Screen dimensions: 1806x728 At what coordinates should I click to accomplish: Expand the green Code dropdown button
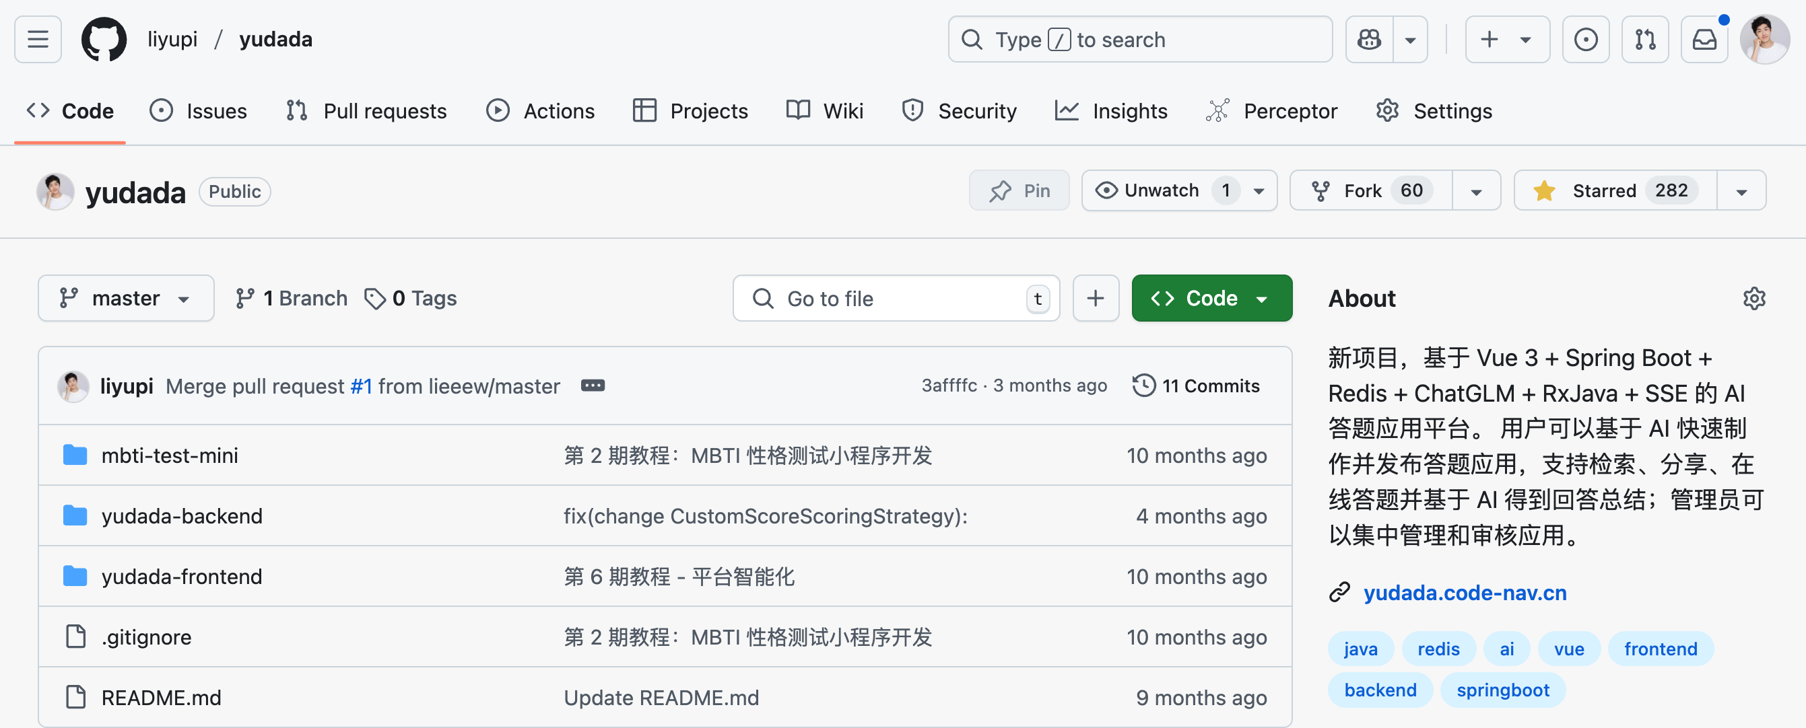1211,299
